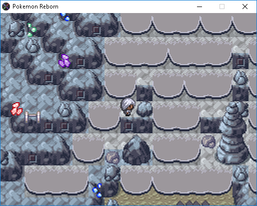The width and height of the screenshot is (257, 206).
Task: Click the sandy ground at the bottom
Action: point(168,199)
